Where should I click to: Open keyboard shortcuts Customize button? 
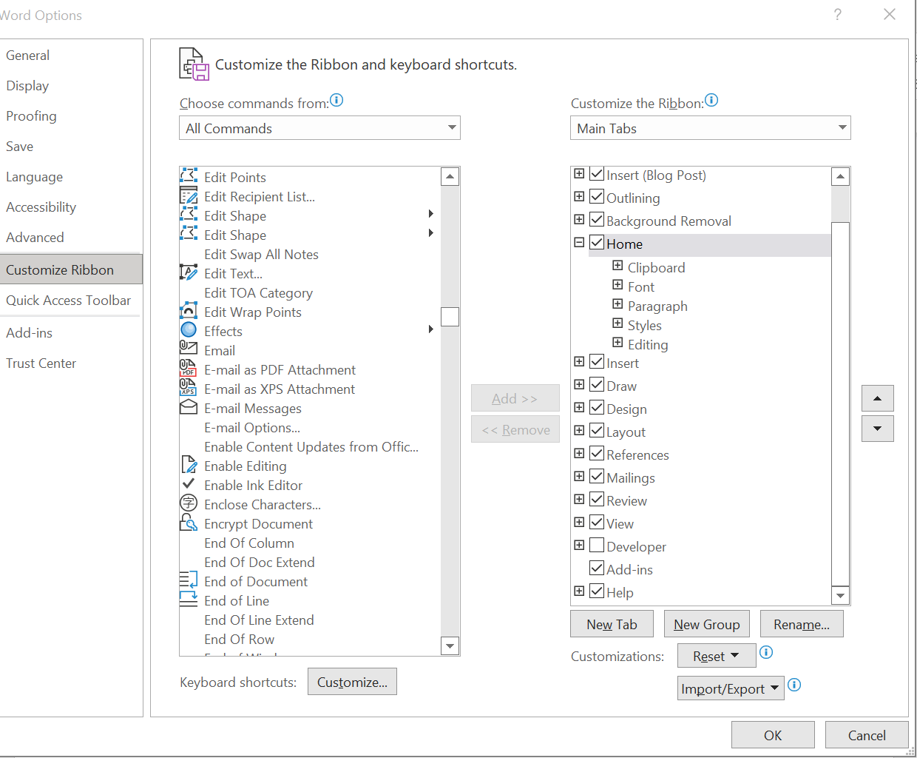tap(352, 682)
